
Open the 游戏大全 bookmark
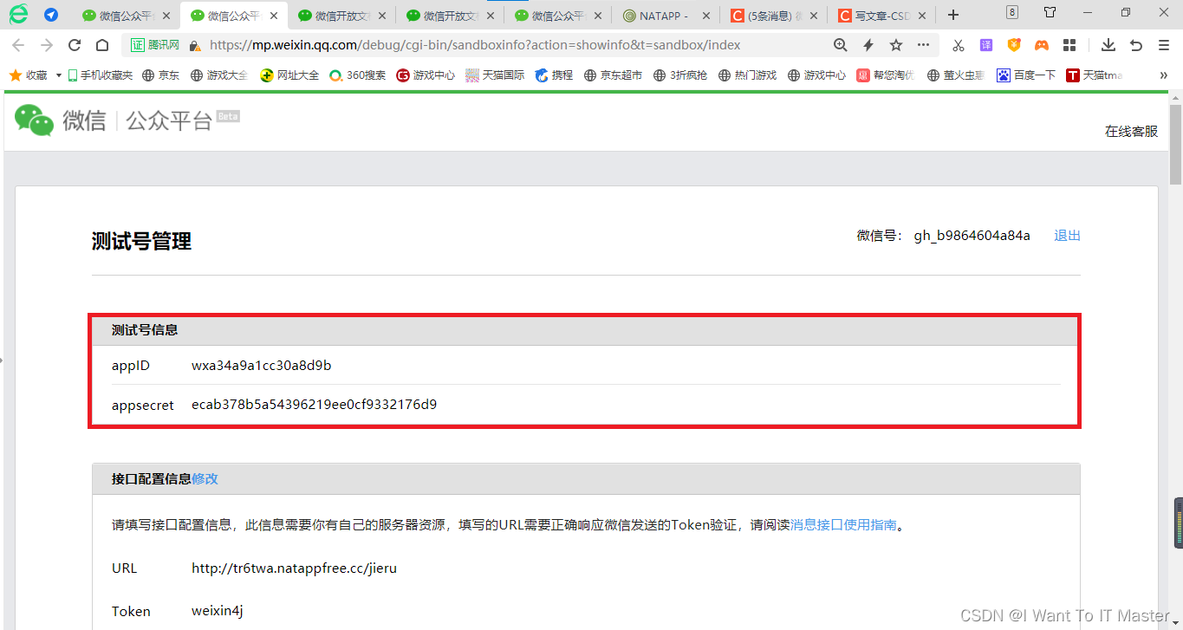point(219,75)
